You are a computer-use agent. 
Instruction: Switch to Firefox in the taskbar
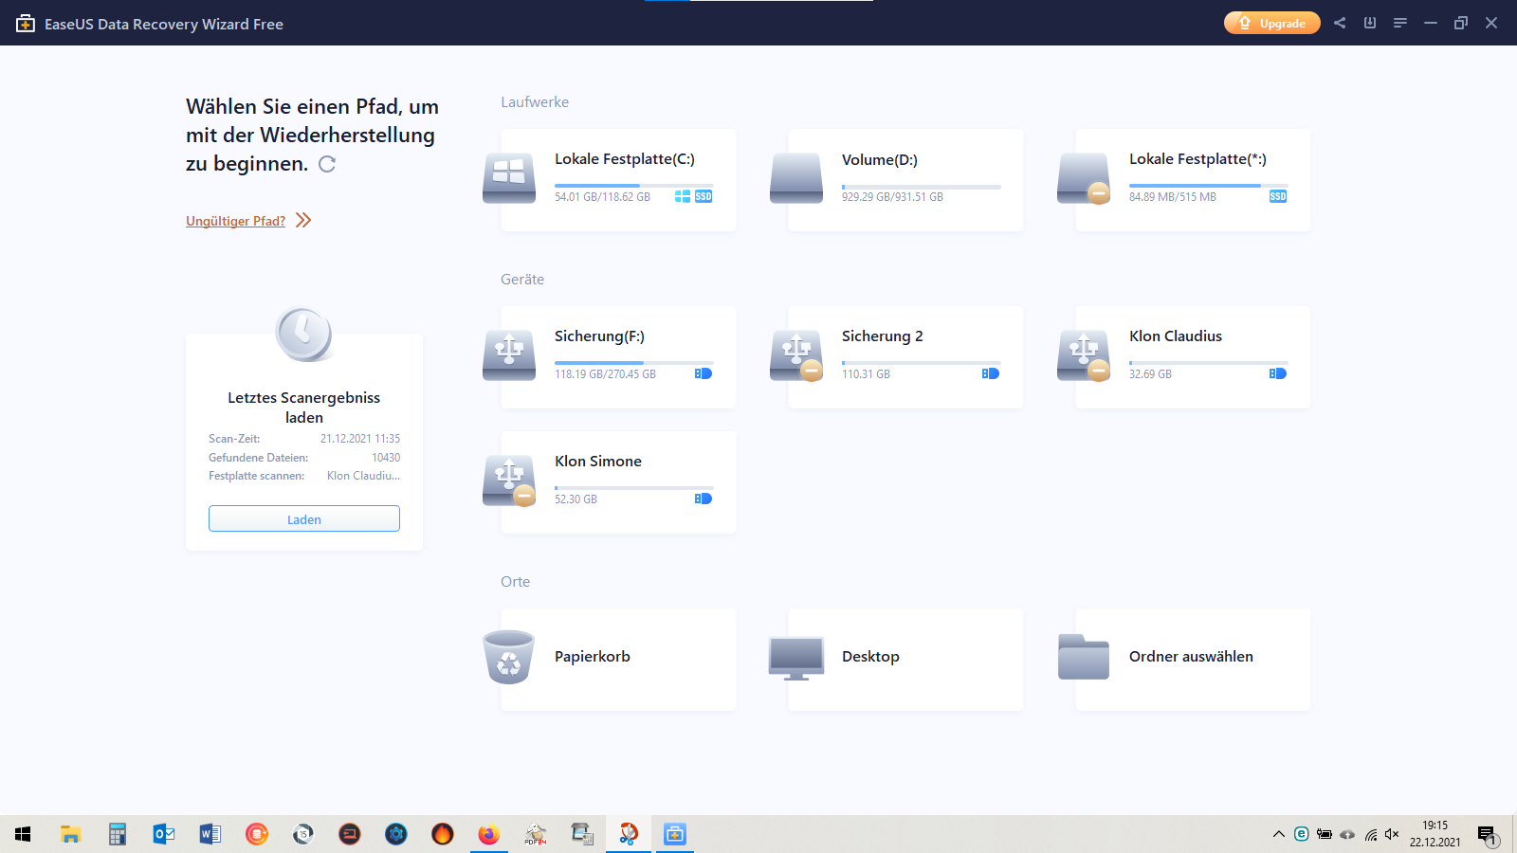[488, 834]
